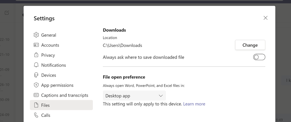Close the Settings dialog

pos(265,18)
